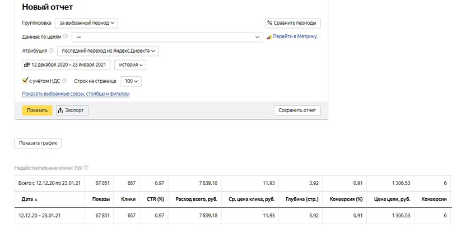Click the sort arrow next to Дата
This screenshot has height=232, width=452.
coord(36,199)
